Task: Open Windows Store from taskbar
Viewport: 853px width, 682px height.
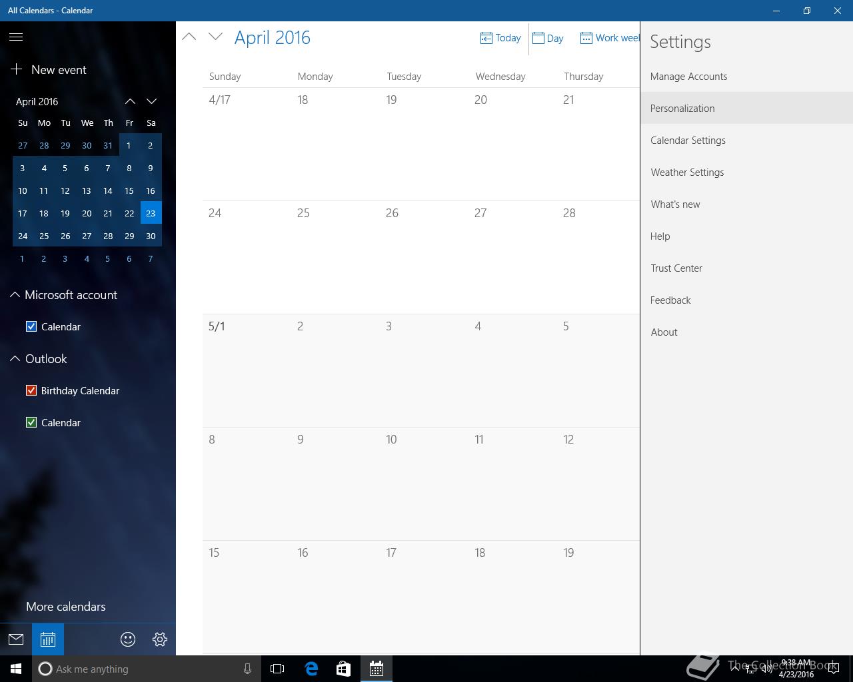Action: (343, 669)
